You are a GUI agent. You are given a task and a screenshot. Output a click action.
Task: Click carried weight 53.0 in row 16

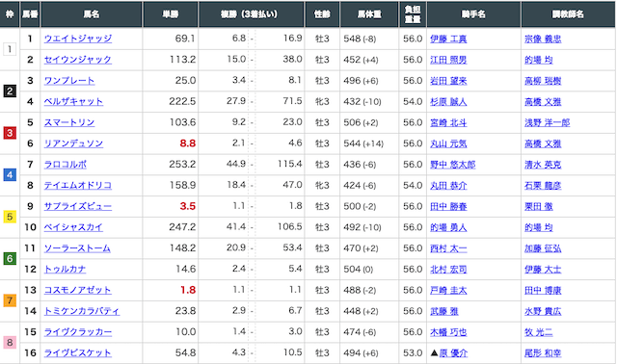pos(413,353)
